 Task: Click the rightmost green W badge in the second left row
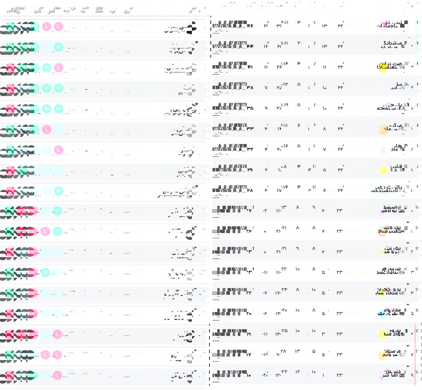click(x=59, y=47)
